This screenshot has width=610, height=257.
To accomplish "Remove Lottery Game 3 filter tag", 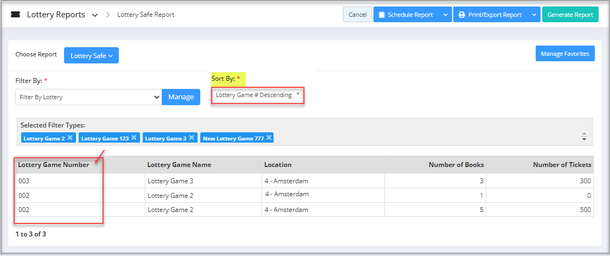I will click(192, 138).
